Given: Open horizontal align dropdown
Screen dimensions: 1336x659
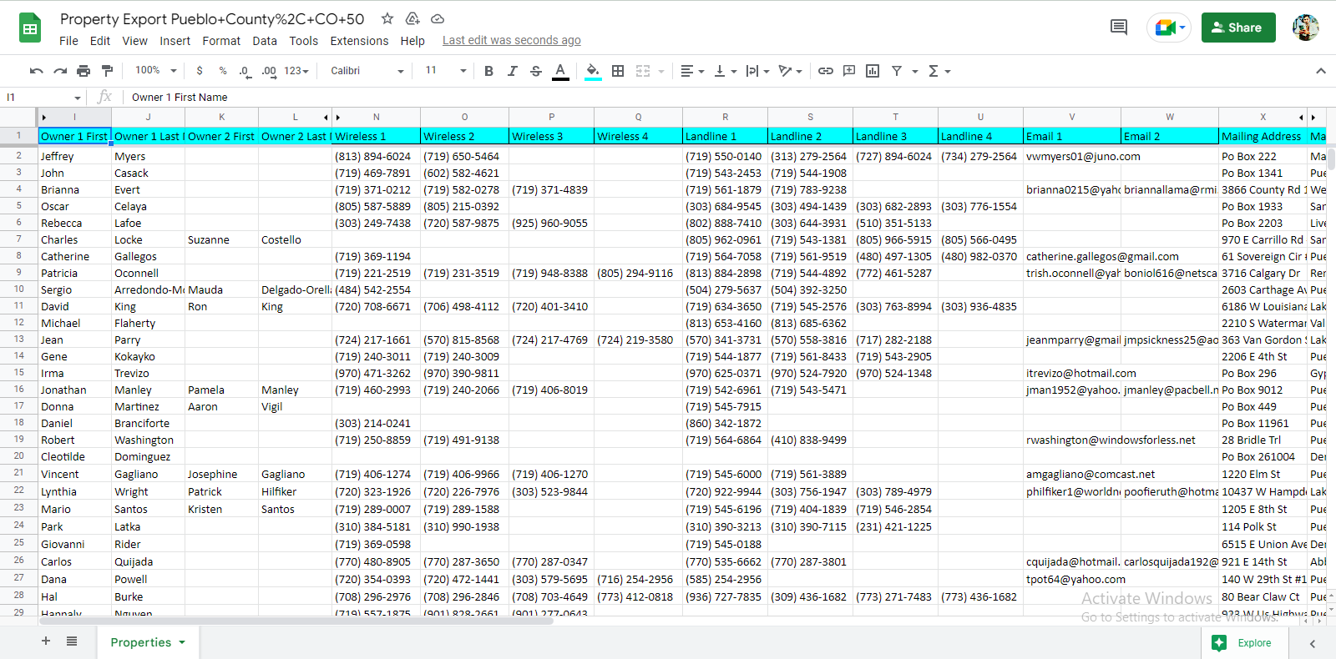Looking at the screenshot, I should pos(692,71).
